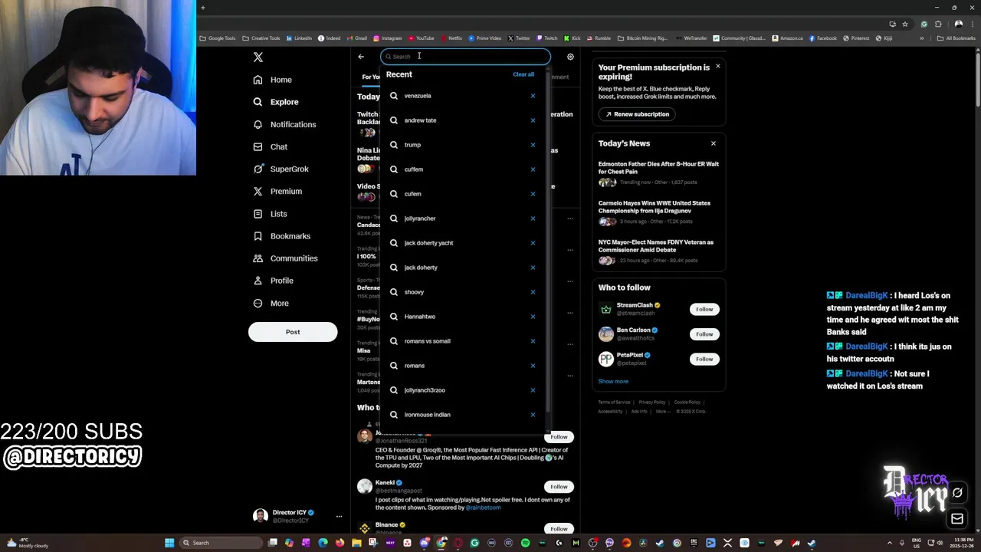Open the Grok floating icon
Viewport: 981px width, 552px height.
pos(957,493)
